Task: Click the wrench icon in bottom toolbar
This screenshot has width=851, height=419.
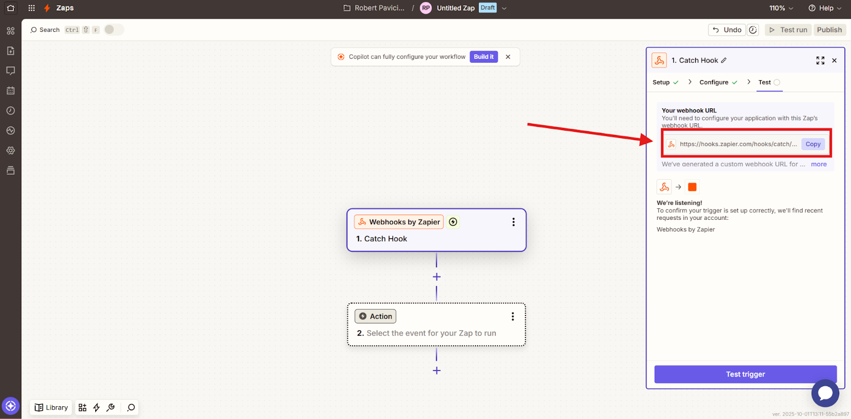Action: [x=111, y=407]
